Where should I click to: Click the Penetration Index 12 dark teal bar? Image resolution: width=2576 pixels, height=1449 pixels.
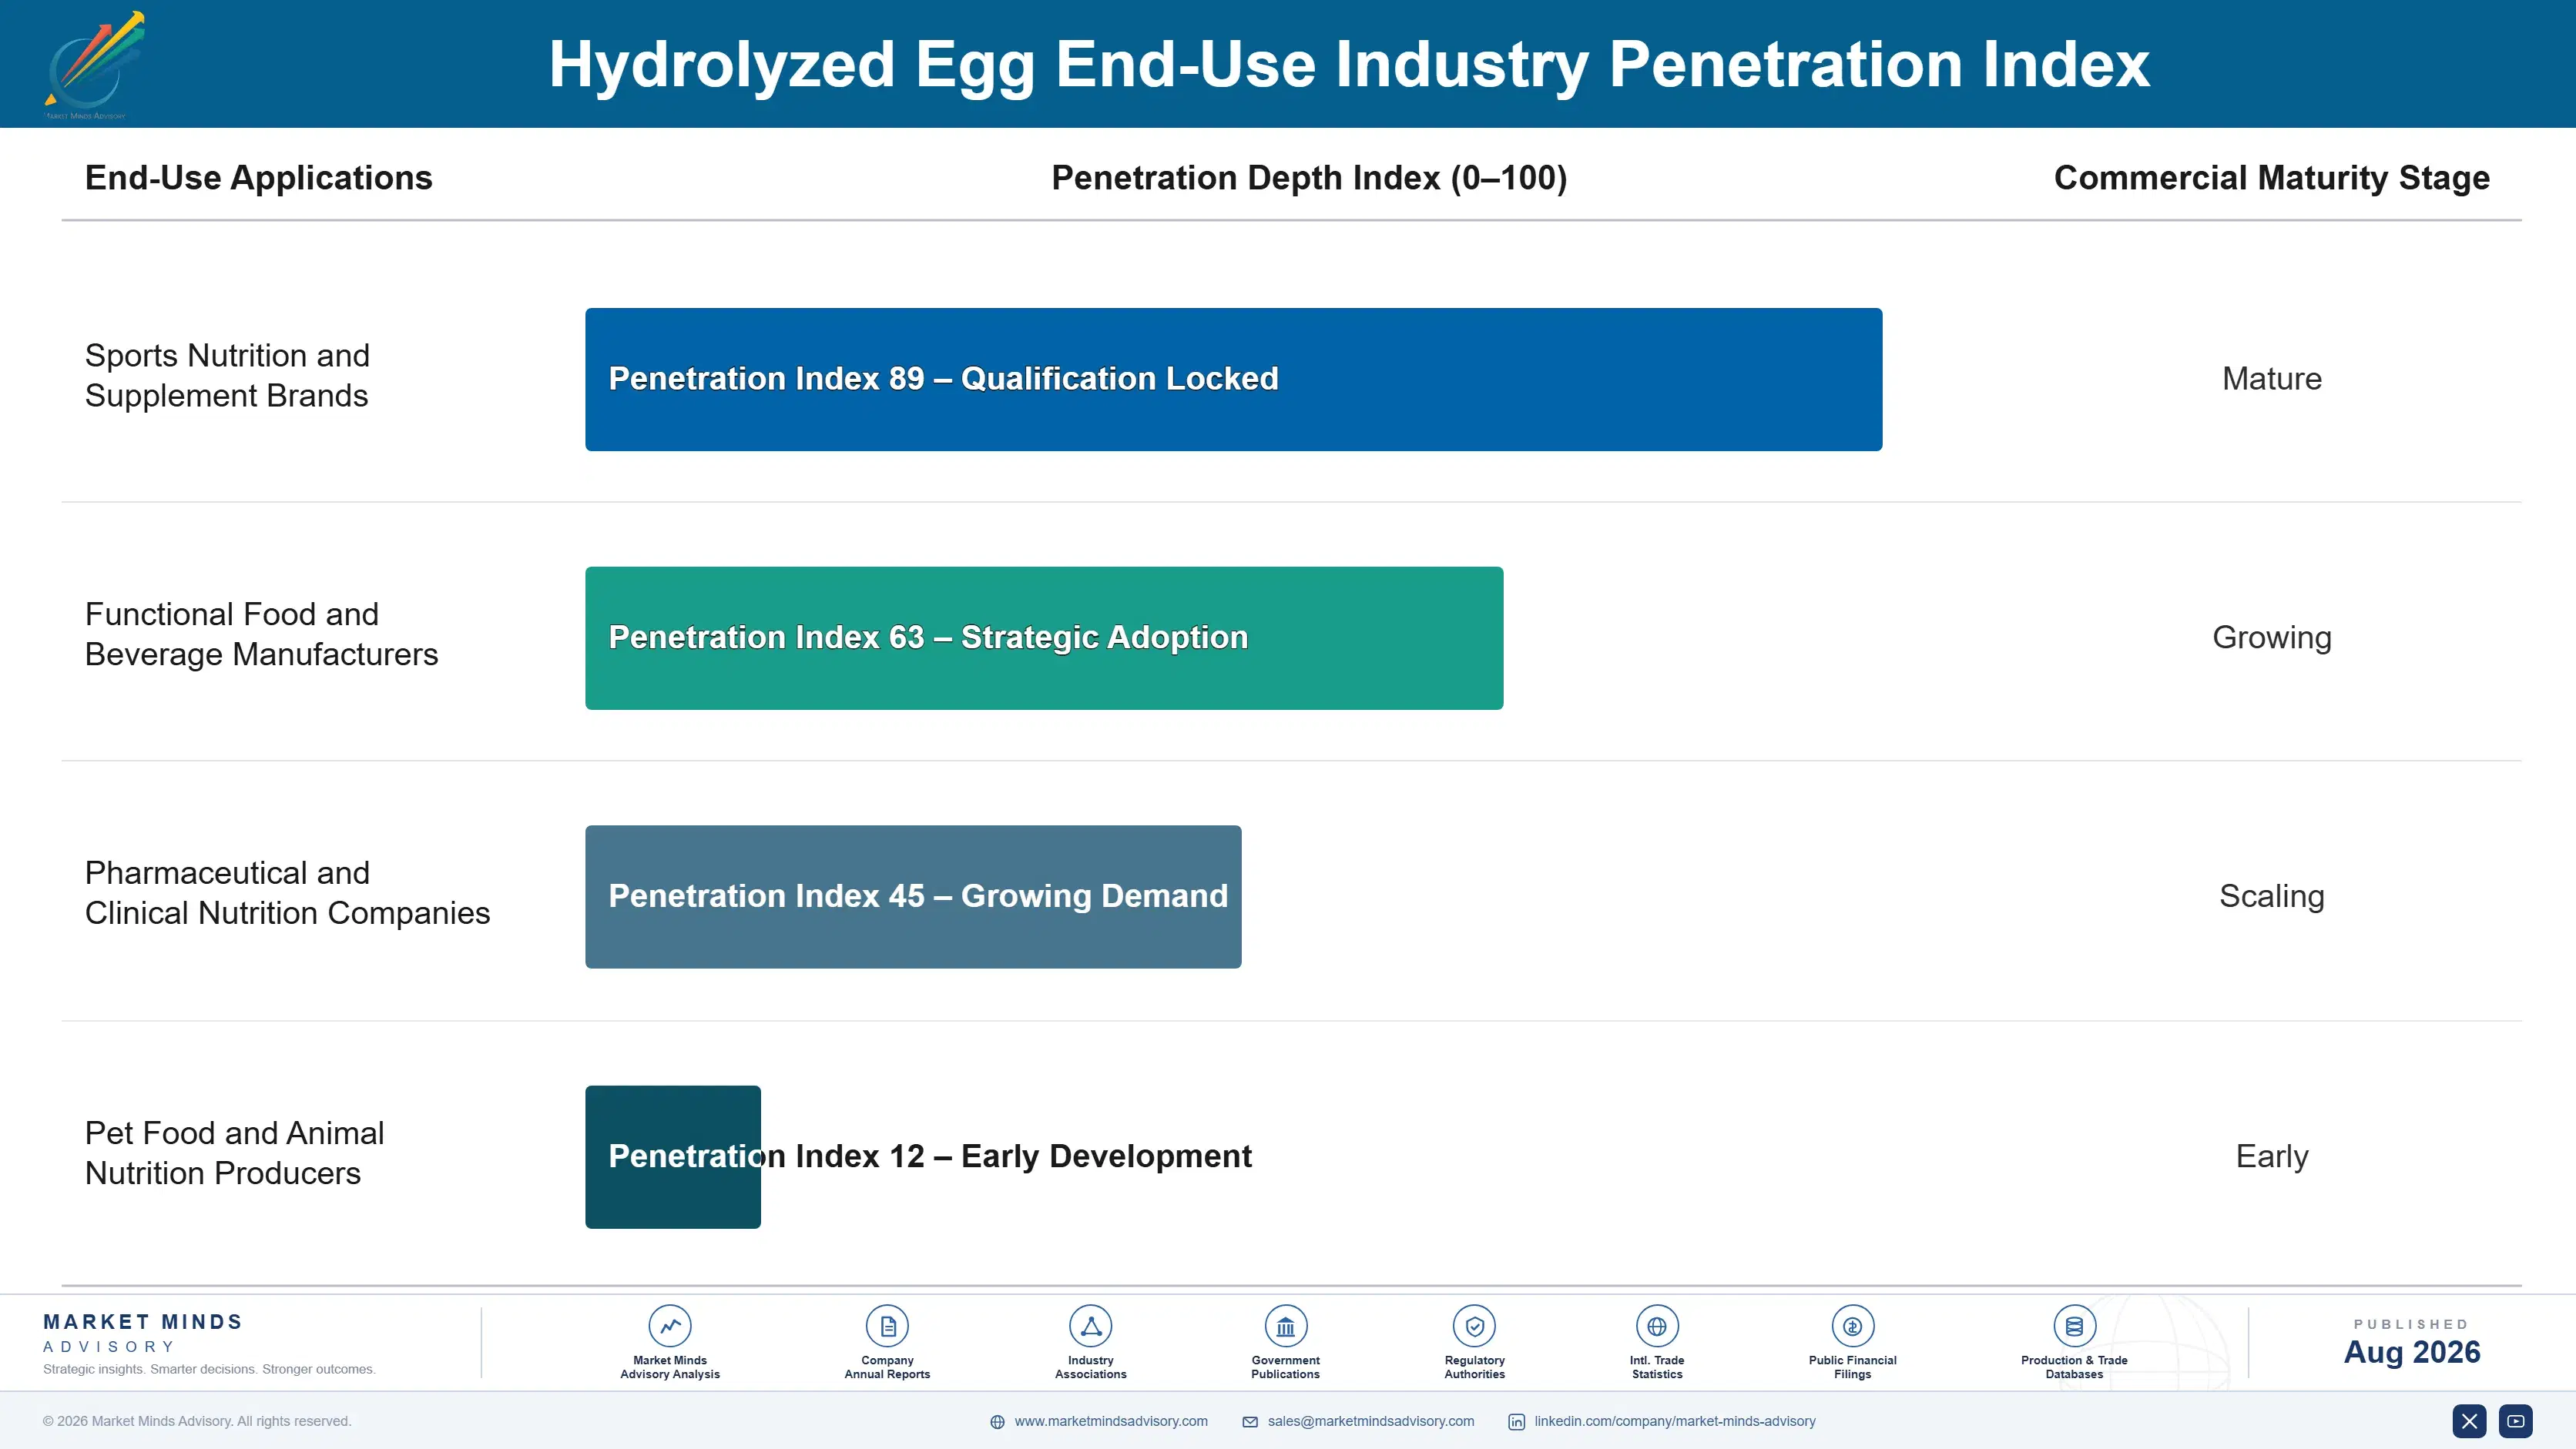(x=673, y=1156)
